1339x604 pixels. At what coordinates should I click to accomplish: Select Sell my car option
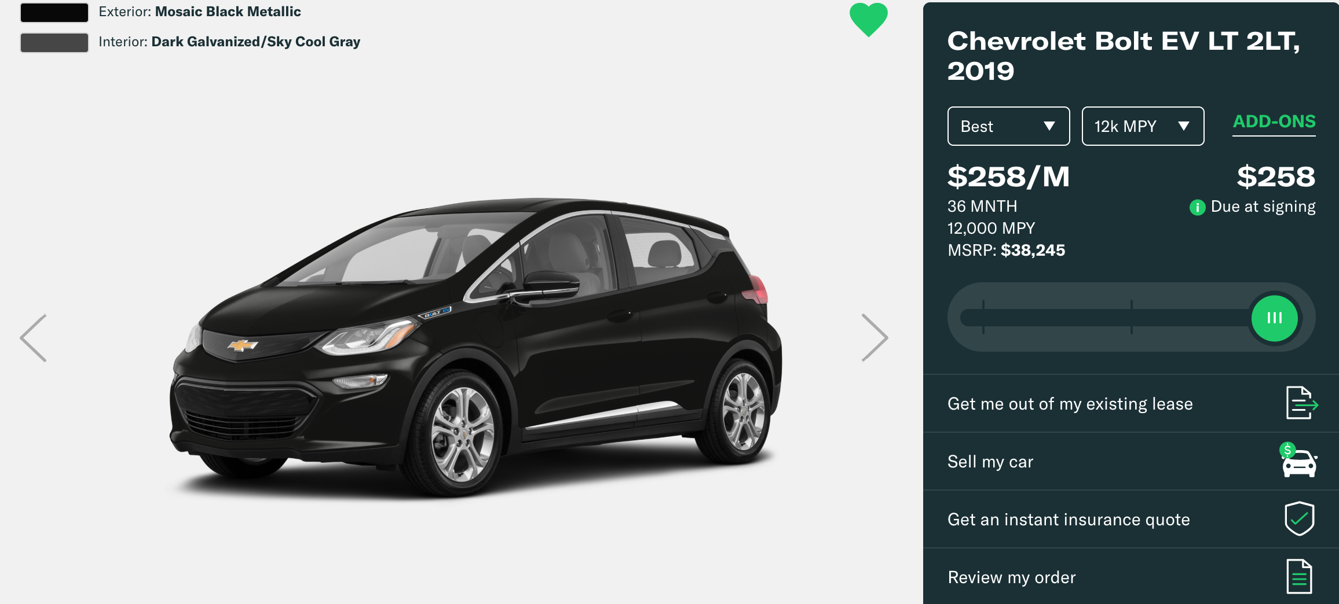pos(1131,461)
